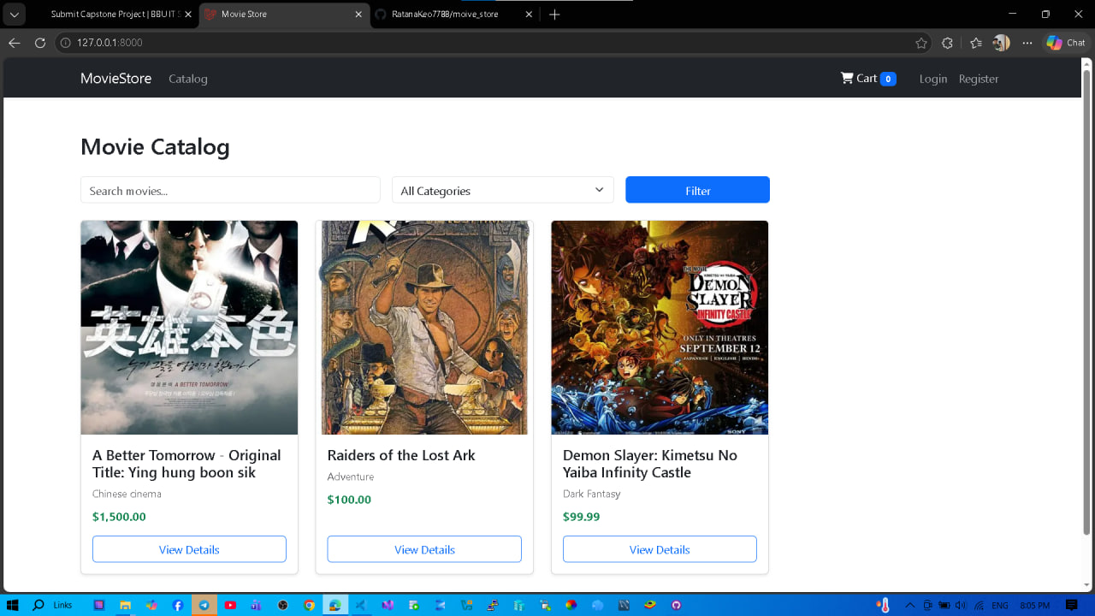This screenshot has height=616, width=1095.
Task: Click the 'Movie Catalog' heading
Action: (155, 147)
